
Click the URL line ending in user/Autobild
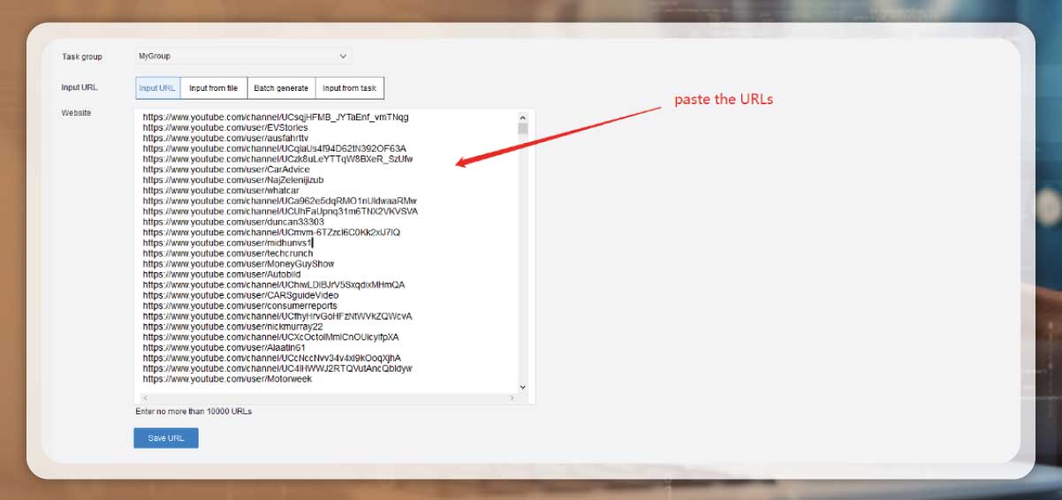tap(222, 275)
